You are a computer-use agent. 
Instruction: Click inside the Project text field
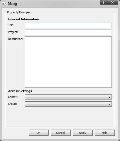(68, 32)
